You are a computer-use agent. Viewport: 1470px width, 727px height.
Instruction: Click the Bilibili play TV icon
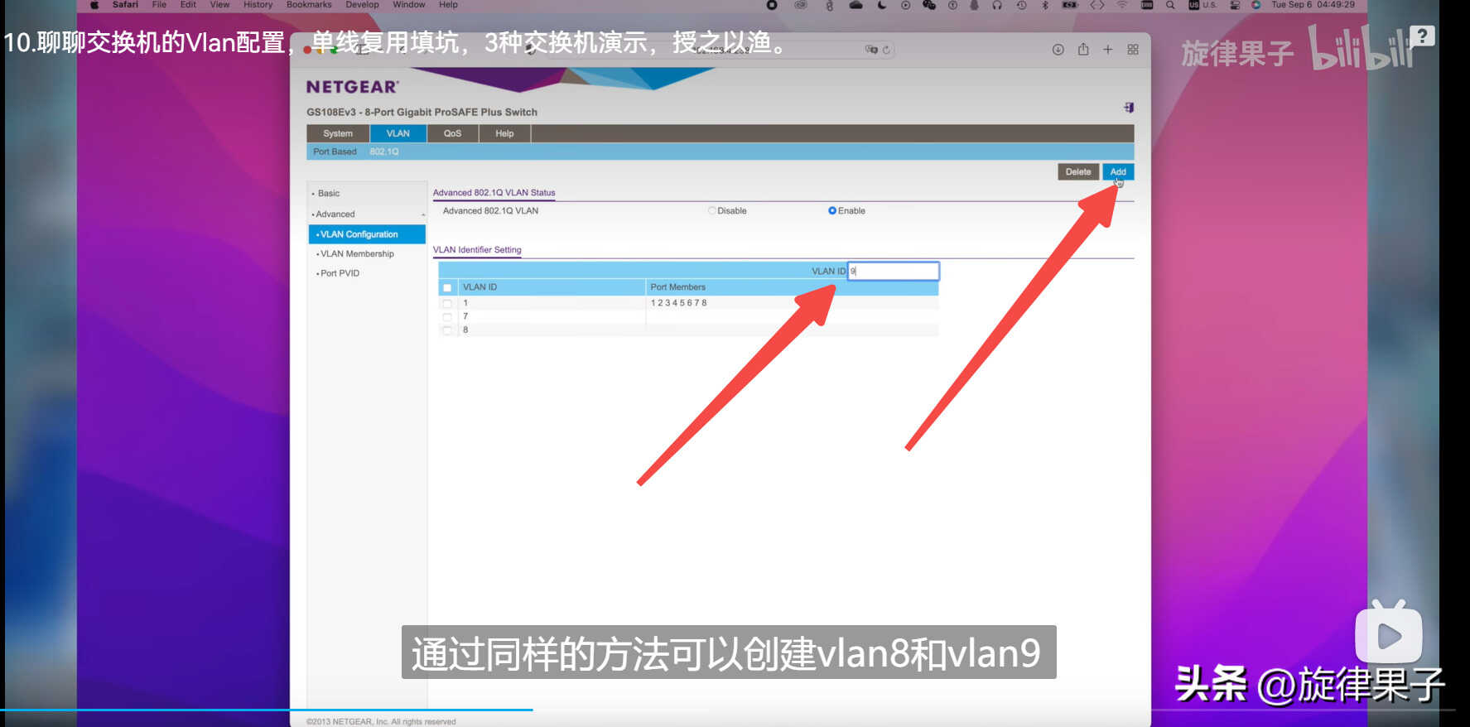[1388, 634]
